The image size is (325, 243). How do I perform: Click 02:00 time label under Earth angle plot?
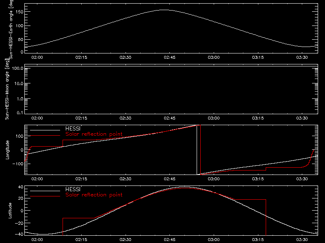37,57
